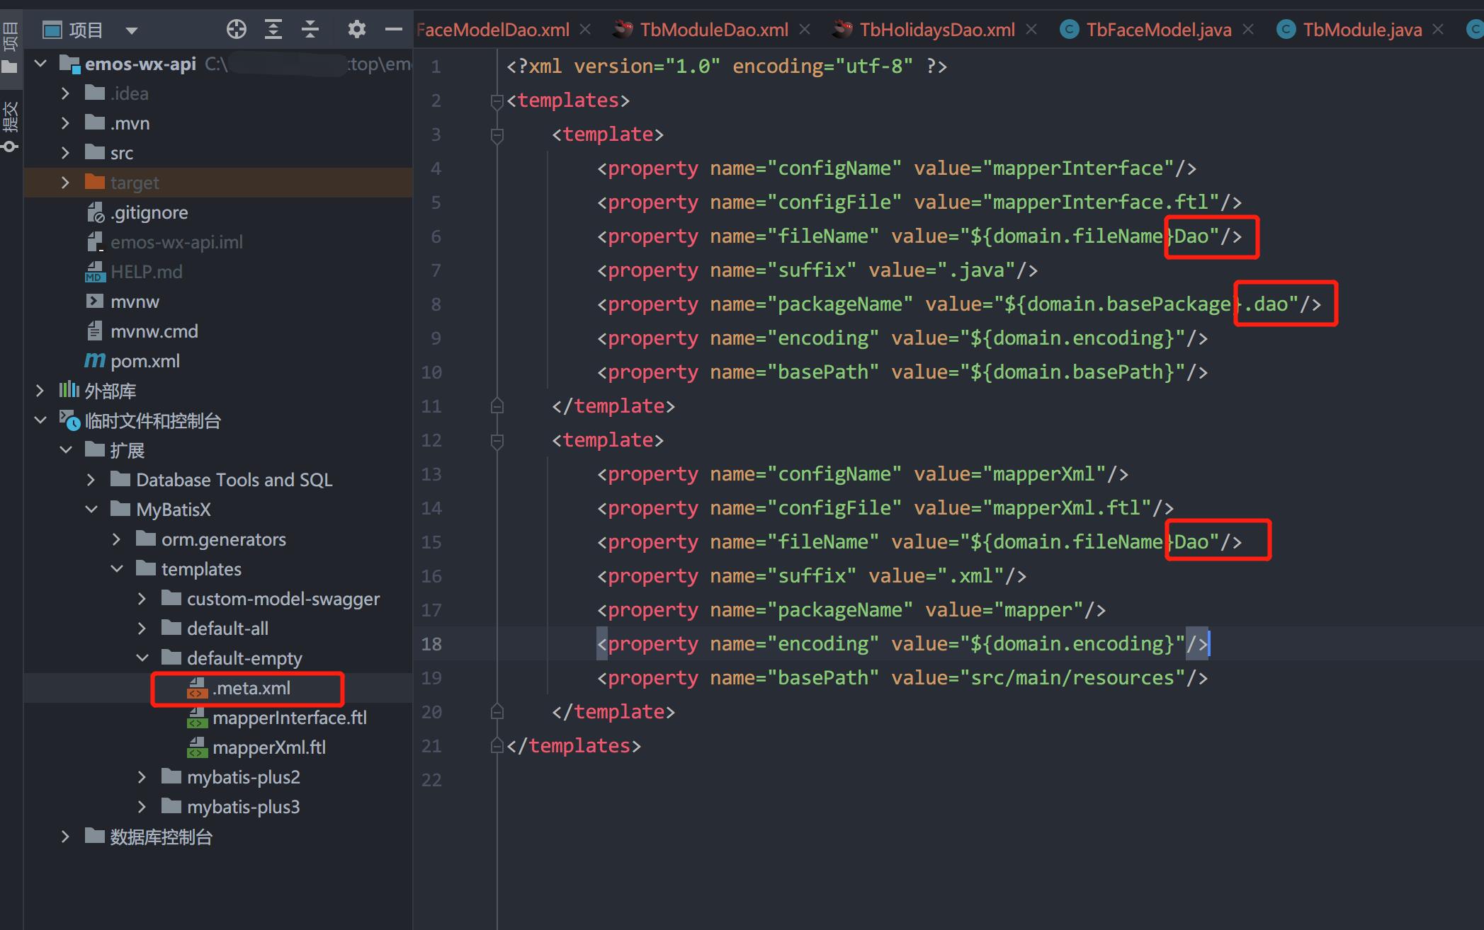The height and width of the screenshot is (930, 1484).
Task: Close the TbHolidaysDao.xml tab
Action: (x=1031, y=30)
